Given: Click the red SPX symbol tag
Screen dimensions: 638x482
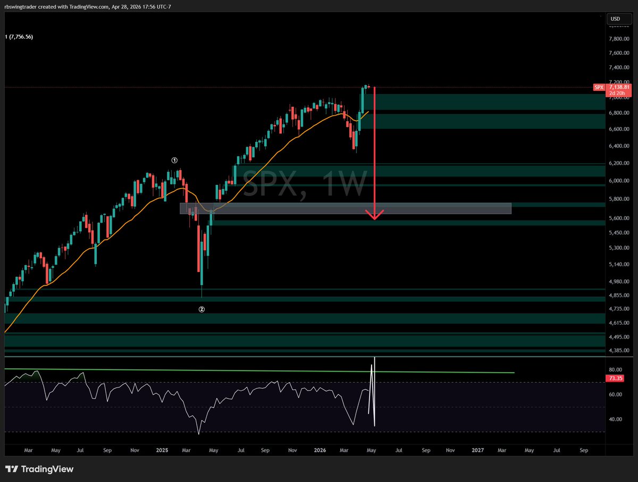Looking at the screenshot, I should click(x=599, y=87).
